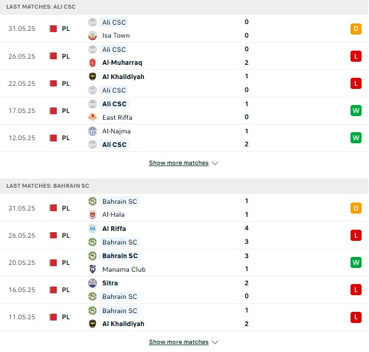Image resolution: width=369 pixels, height=352 pixels.
Task: Click Al Khalidiyah crest in 22.05.25 match
Action: (93, 77)
